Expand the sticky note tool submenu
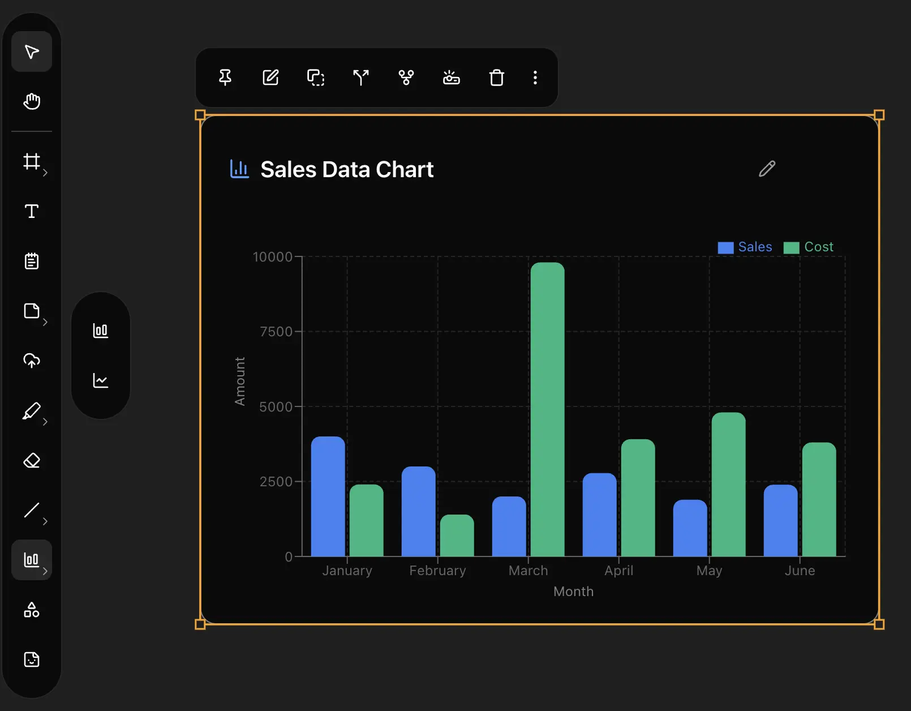Image resolution: width=911 pixels, height=711 pixels. click(x=45, y=322)
